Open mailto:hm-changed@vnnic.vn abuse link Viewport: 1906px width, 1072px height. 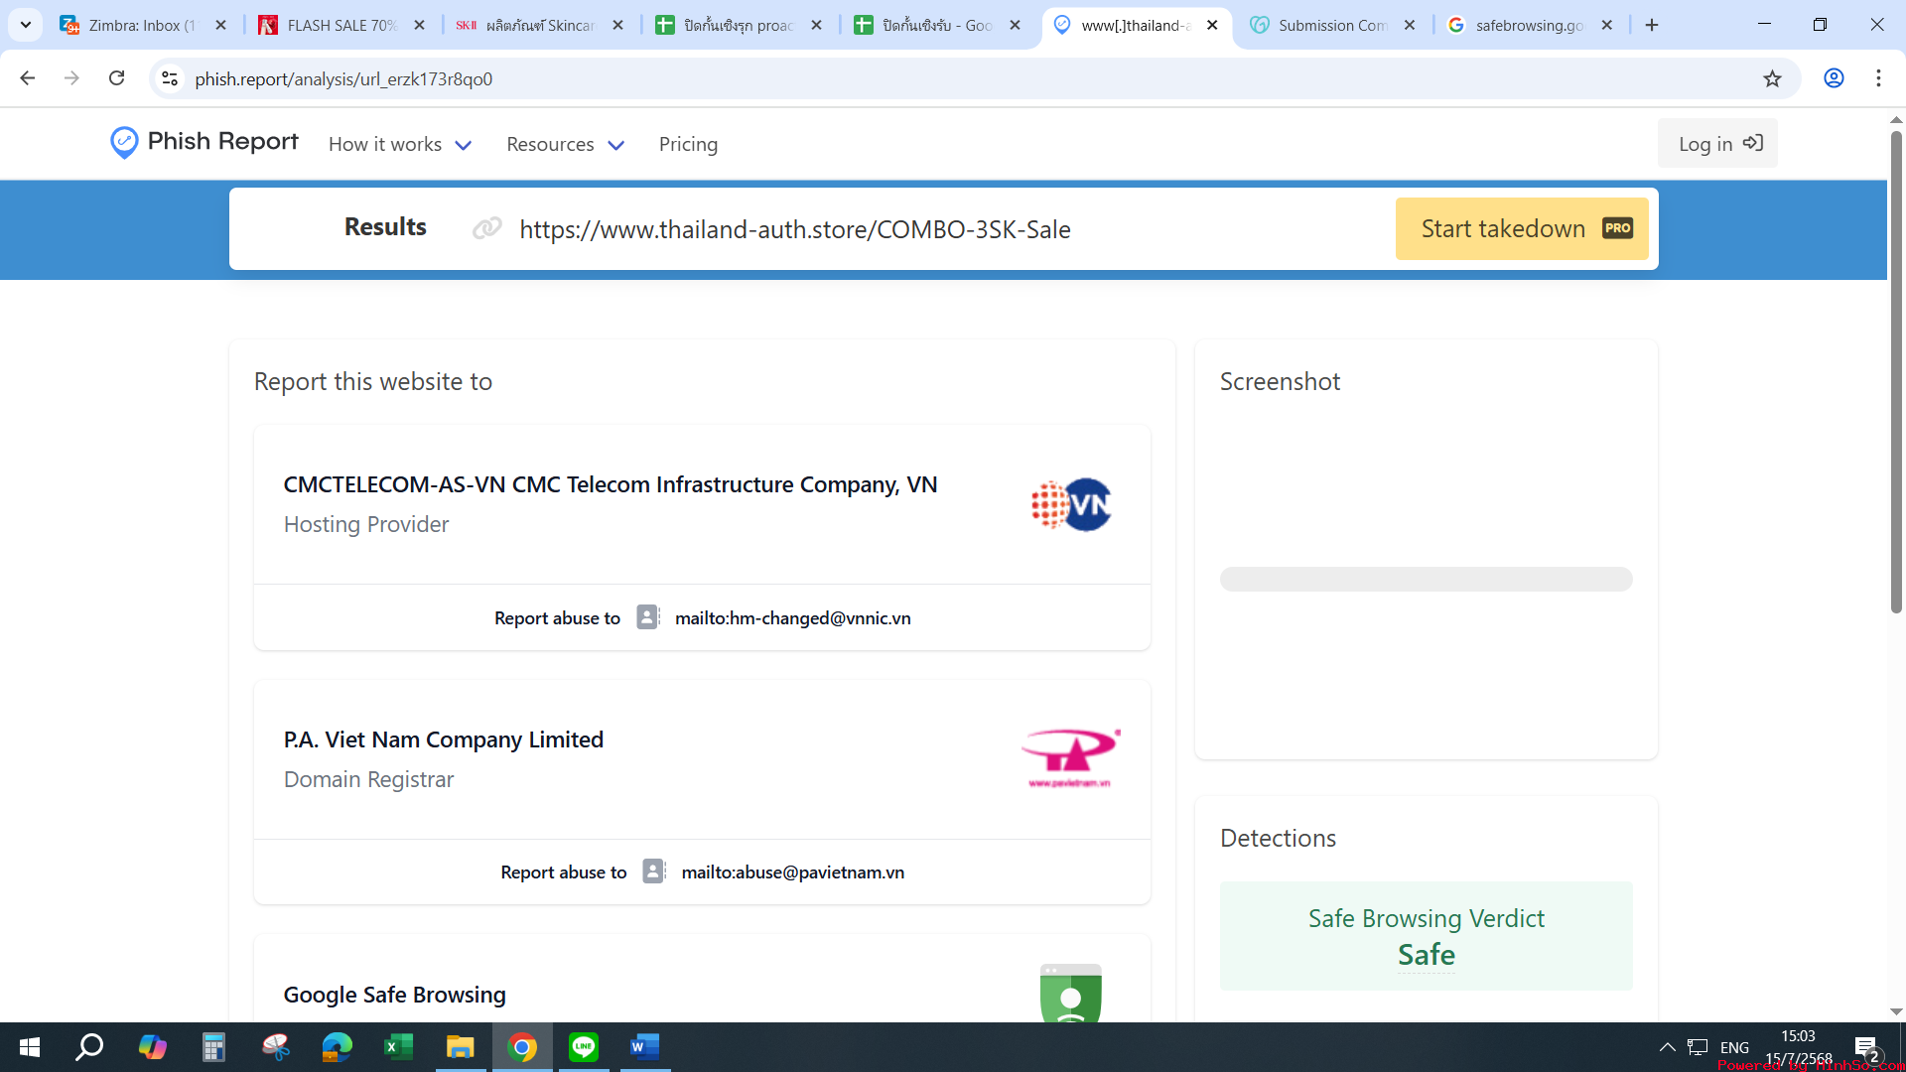[x=792, y=617]
